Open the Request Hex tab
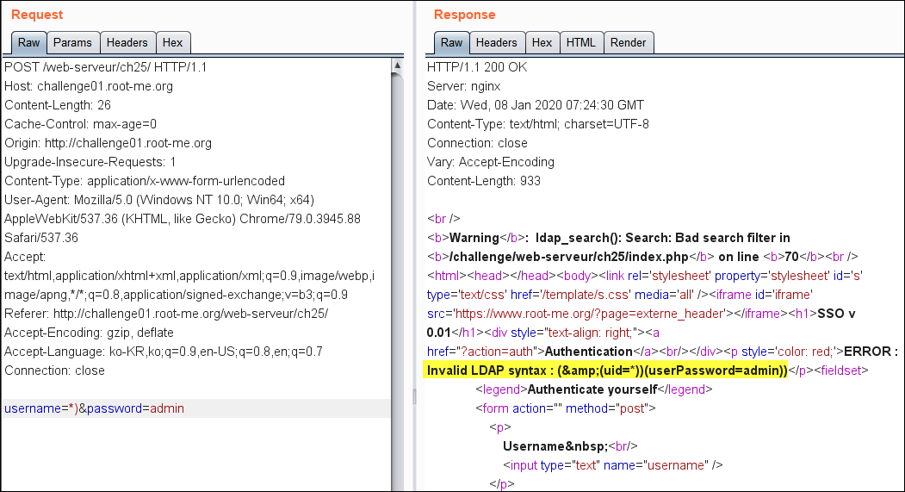 pos(172,43)
